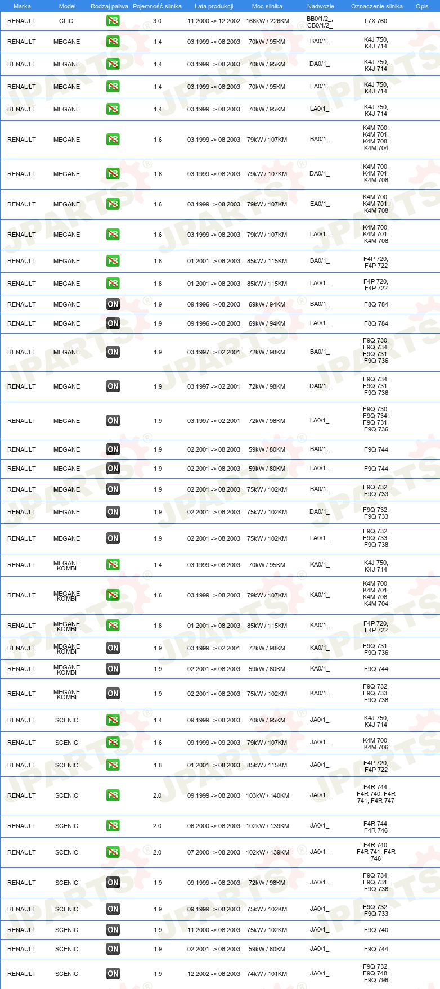Click ON icon for MEGANE KOMBI 72kW row
440x989 pixels.
point(113,648)
